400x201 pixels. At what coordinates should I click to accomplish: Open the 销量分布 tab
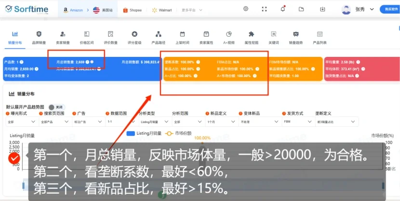tap(15, 38)
